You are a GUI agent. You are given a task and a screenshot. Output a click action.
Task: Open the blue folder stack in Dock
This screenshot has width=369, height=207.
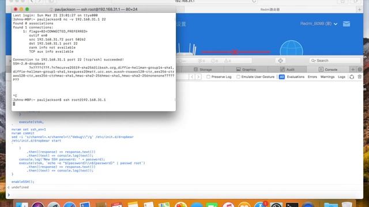click(330, 205)
